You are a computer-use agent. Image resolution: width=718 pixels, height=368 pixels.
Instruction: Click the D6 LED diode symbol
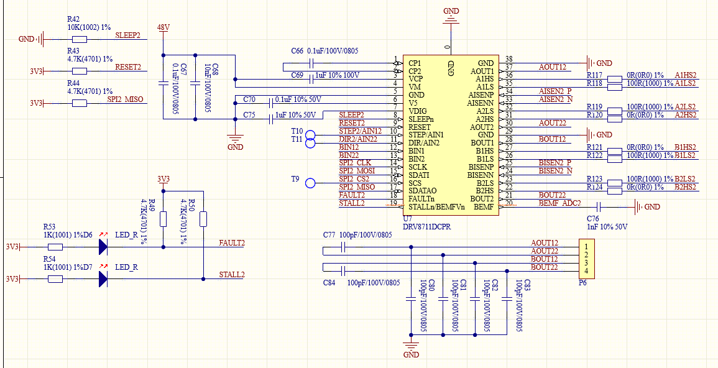click(103, 247)
